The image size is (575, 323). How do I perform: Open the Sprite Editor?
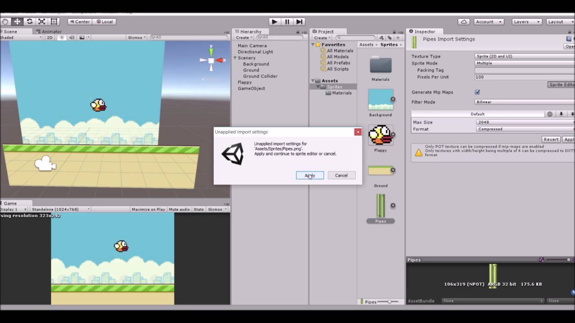pos(562,85)
